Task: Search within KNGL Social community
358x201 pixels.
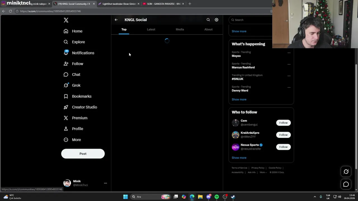Action: click(208, 20)
